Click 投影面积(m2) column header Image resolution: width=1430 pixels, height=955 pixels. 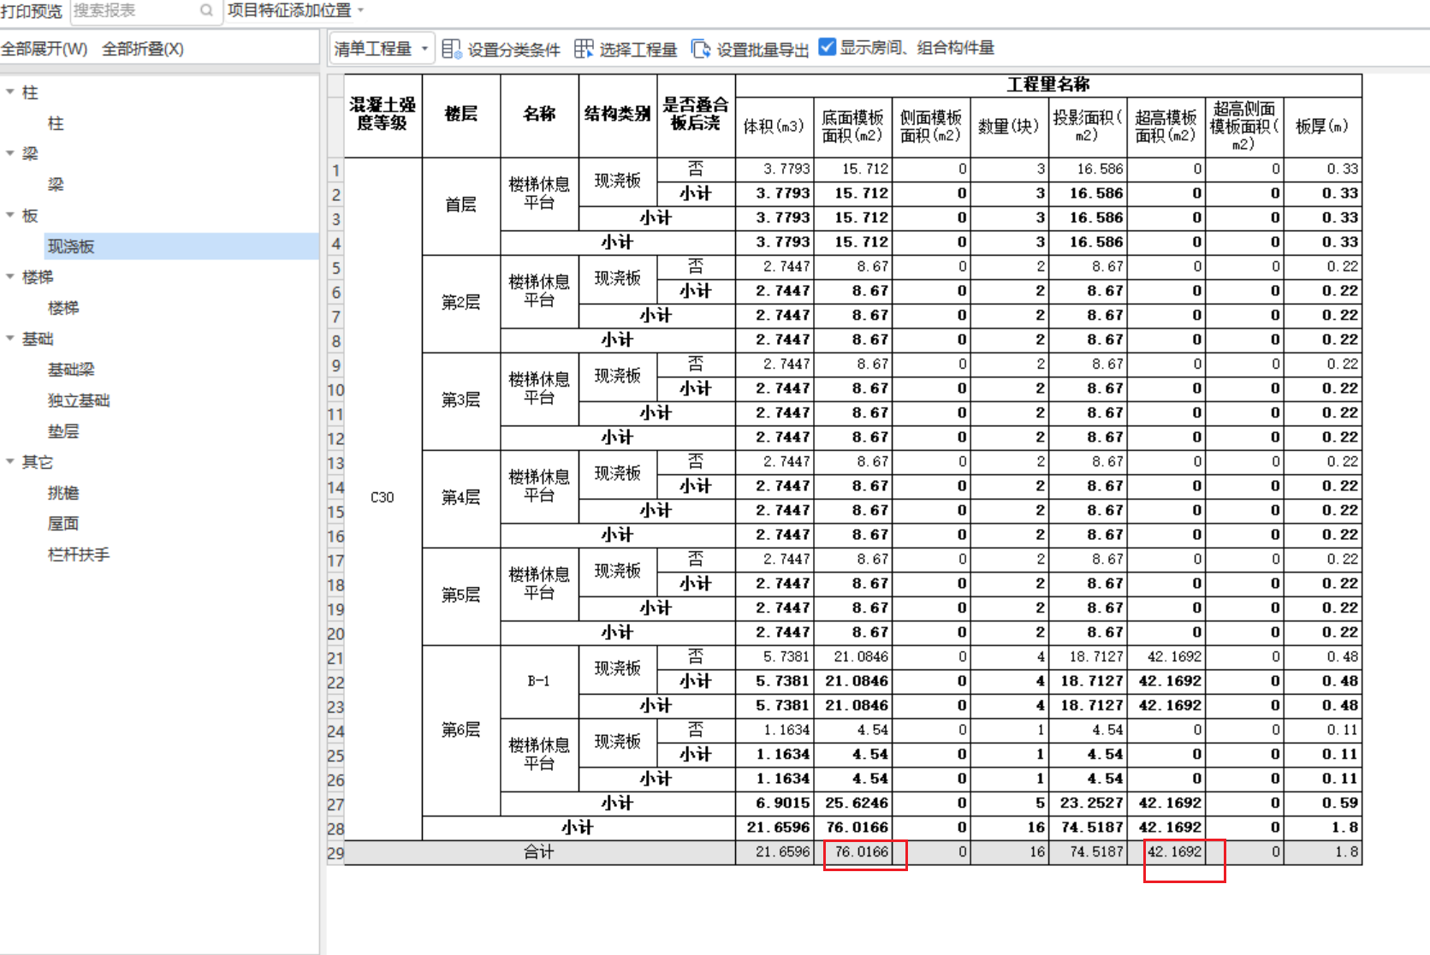click(1088, 127)
